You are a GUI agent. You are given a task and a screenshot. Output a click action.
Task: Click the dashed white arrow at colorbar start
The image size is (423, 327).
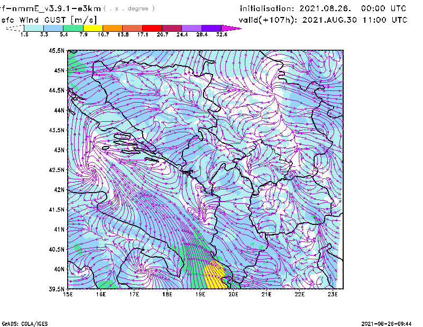coord(15,28)
